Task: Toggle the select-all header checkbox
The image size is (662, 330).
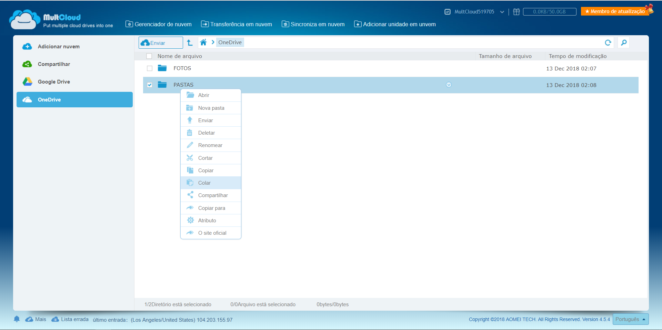Action: click(x=149, y=56)
